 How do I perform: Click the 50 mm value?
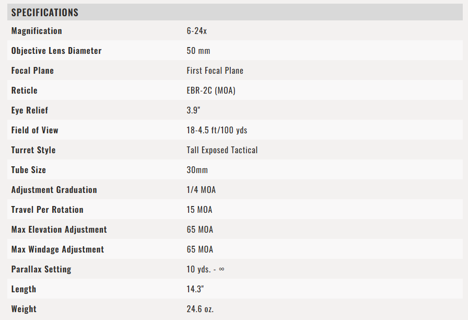tap(198, 51)
